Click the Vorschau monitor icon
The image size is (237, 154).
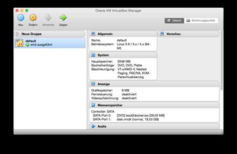tap(162, 34)
